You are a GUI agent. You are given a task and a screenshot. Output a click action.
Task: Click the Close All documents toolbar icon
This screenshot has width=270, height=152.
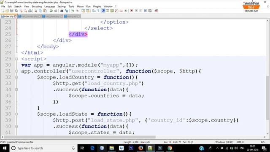tap(25, 11)
